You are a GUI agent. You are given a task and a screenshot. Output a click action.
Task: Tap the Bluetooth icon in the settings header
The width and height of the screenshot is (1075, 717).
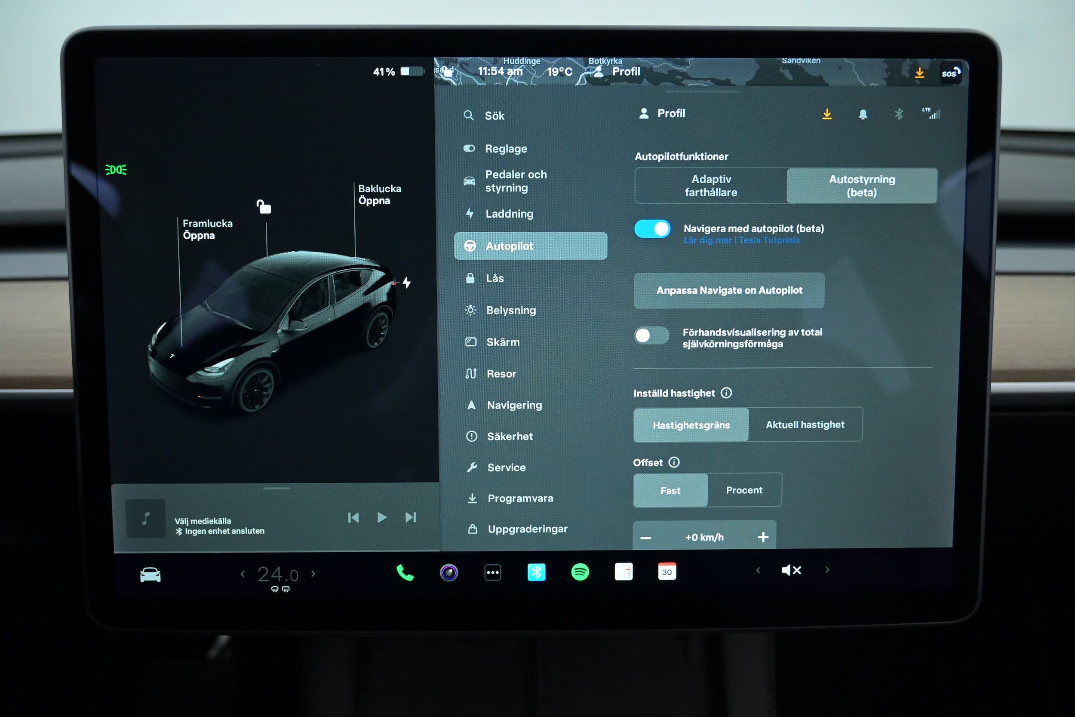point(899,114)
